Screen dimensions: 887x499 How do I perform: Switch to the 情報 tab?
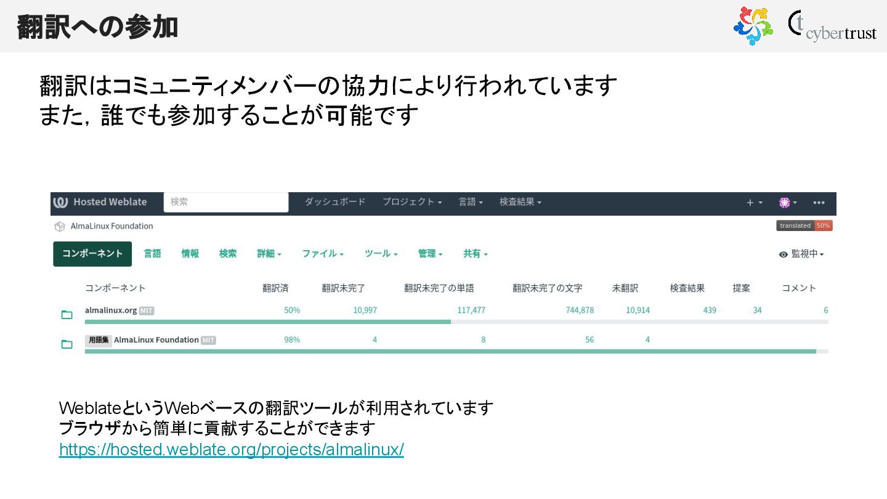pos(190,254)
